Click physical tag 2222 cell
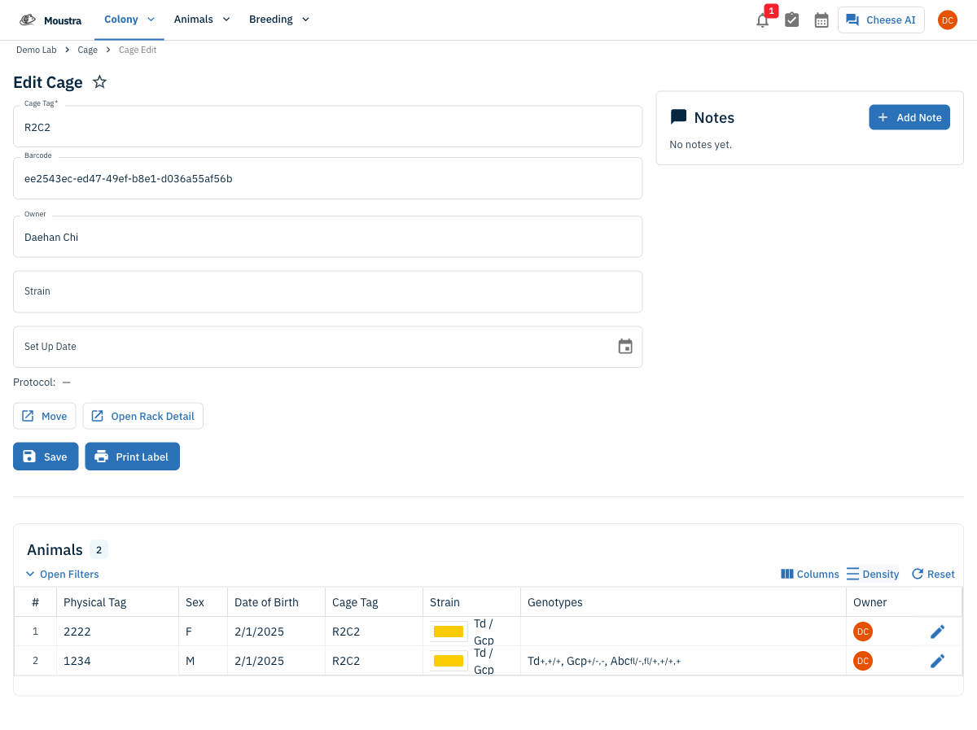This screenshot has width=977, height=730. [x=117, y=632]
